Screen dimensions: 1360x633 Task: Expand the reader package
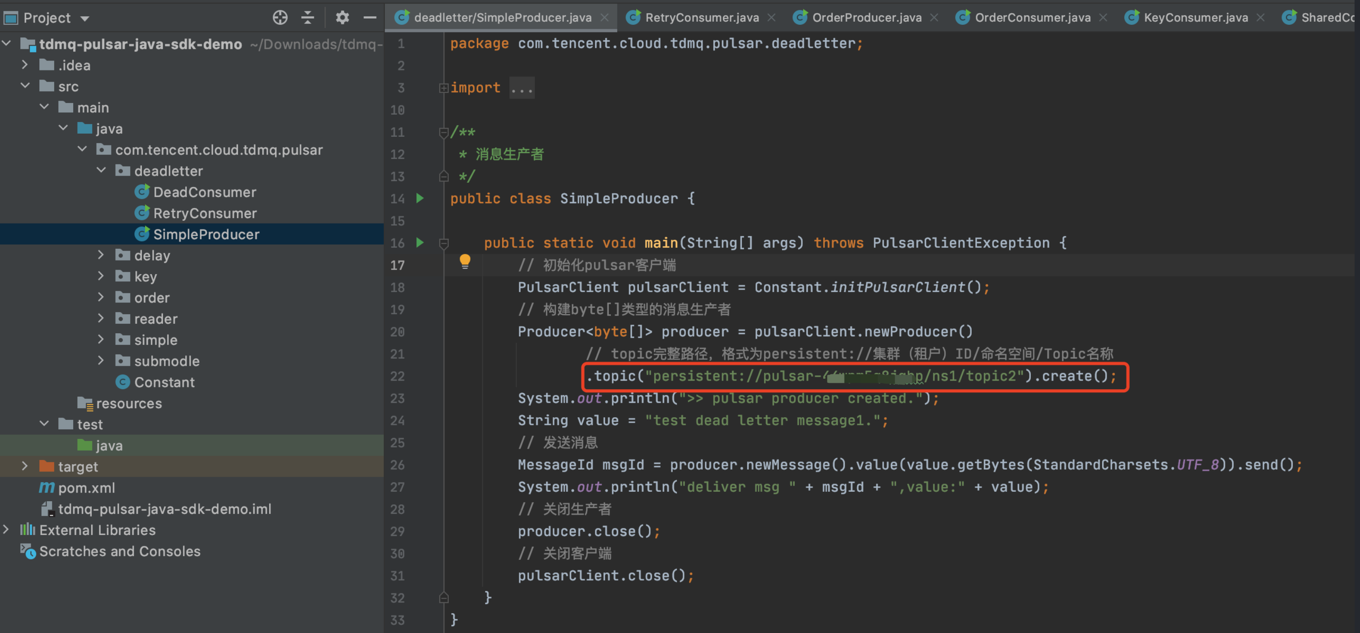click(x=101, y=318)
